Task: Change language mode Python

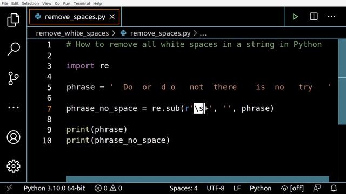Action: 261,188
